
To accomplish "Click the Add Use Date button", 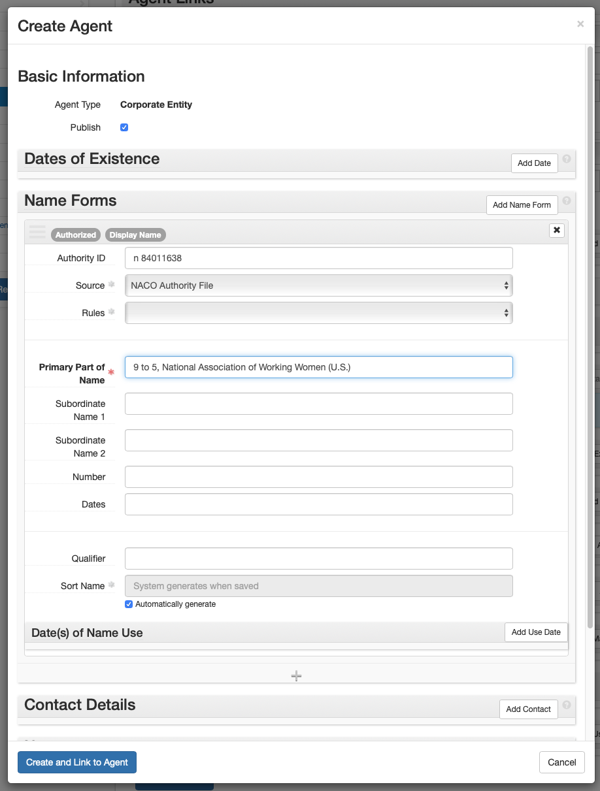I will pos(536,632).
